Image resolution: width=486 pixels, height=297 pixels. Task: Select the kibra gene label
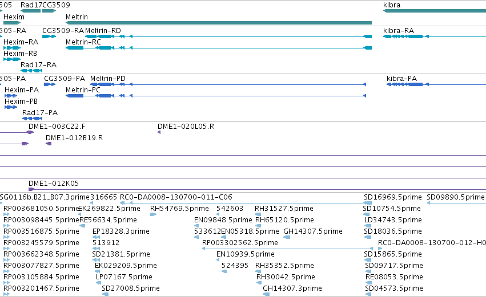(x=391, y=5)
